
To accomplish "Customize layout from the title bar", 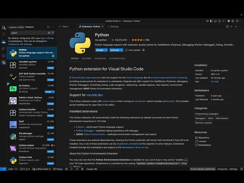I will 207,21.
